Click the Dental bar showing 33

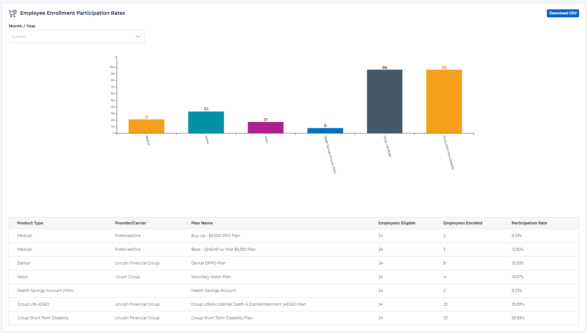[206, 122]
